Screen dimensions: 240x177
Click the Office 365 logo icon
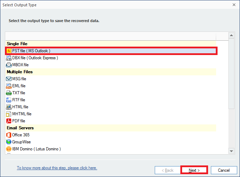point(9,135)
